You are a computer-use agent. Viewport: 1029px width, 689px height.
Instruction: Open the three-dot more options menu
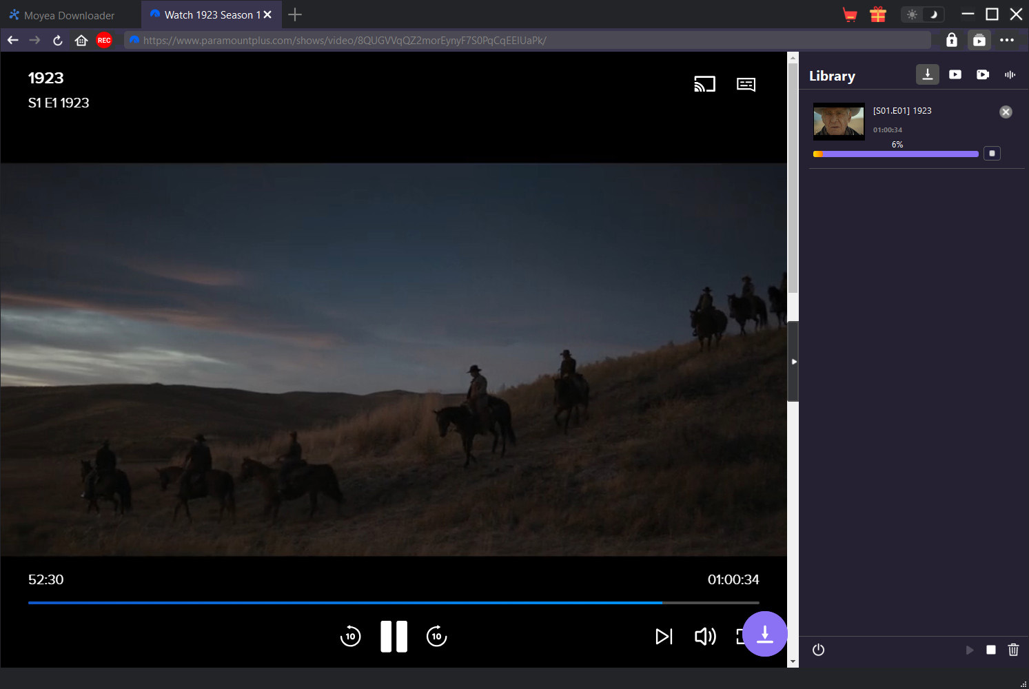click(1007, 40)
